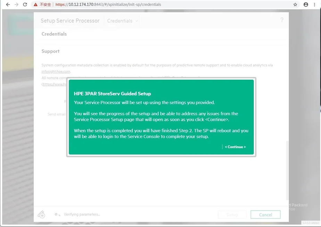Click the HPE 3PAR StoreServ Guided Setup heading
Image resolution: width=321 pixels, height=227 pixels.
(113, 94)
